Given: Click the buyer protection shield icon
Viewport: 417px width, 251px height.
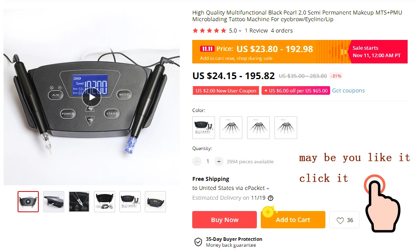Looking at the screenshot, I should point(198,242).
